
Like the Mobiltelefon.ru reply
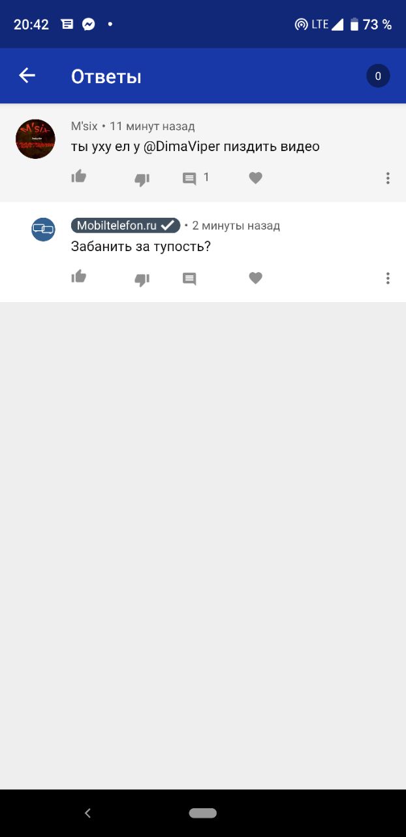(x=79, y=277)
